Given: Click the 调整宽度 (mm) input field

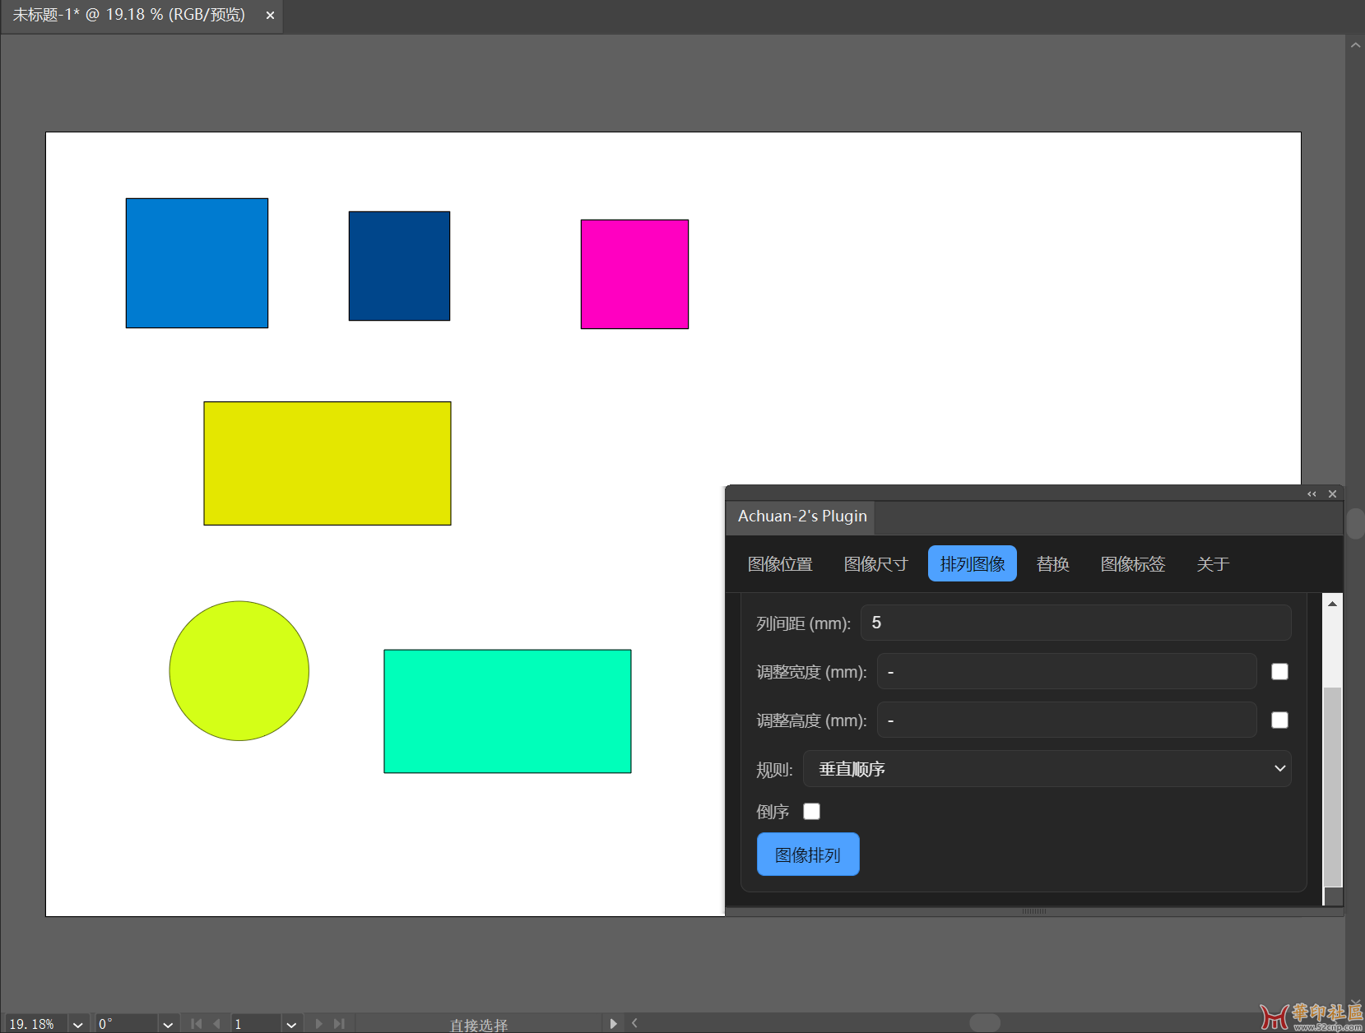Looking at the screenshot, I should (x=1066, y=671).
